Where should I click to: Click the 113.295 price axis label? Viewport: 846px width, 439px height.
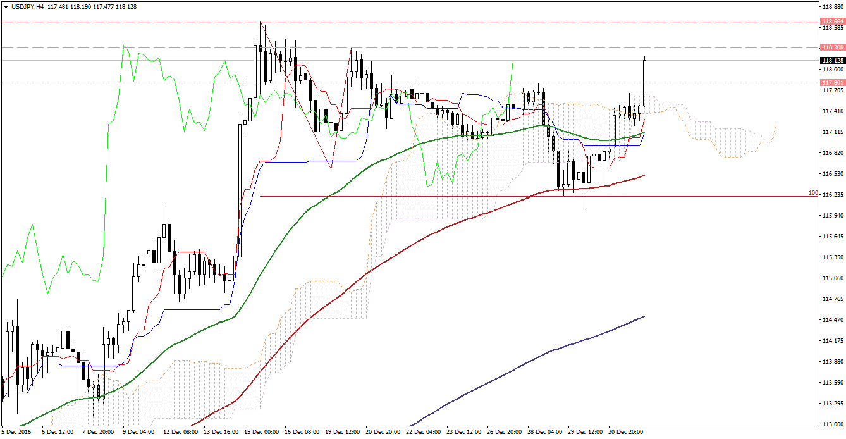click(833, 404)
